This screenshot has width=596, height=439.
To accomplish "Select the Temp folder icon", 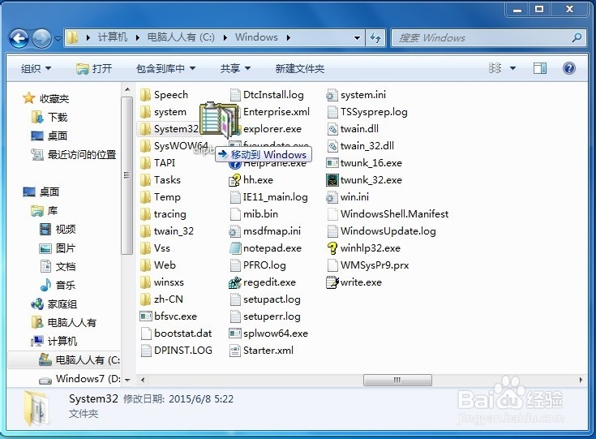I will pyautogui.click(x=145, y=197).
